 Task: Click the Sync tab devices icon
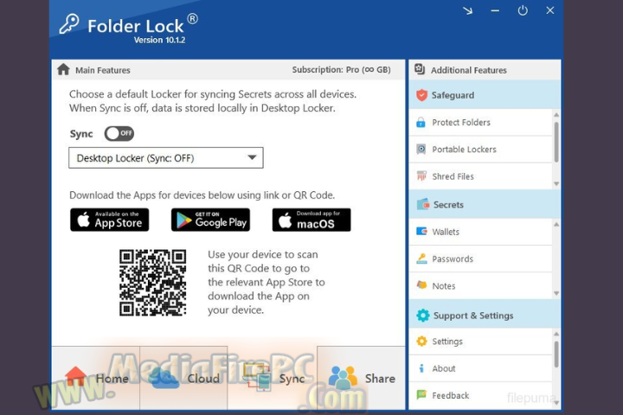tap(257, 378)
